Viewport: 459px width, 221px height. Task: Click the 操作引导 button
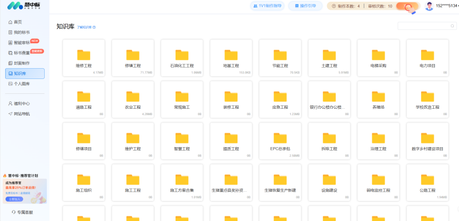[x=305, y=6]
